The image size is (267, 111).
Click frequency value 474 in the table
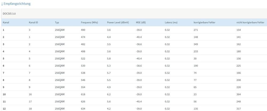coord(83,37)
